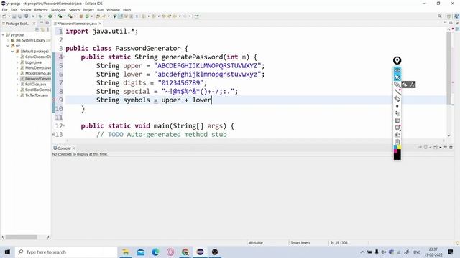Click the undo icon in annotation palette
460x258 pixels.
coord(397,113)
